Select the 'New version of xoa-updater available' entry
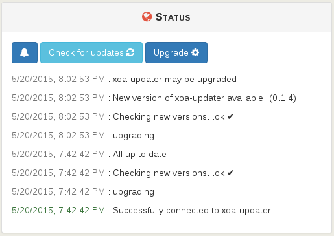This screenshot has width=334, height=236. click(154, 98)
